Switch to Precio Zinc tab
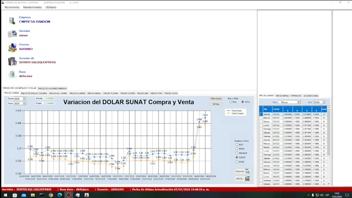352x198 pixels. [143, 93]
